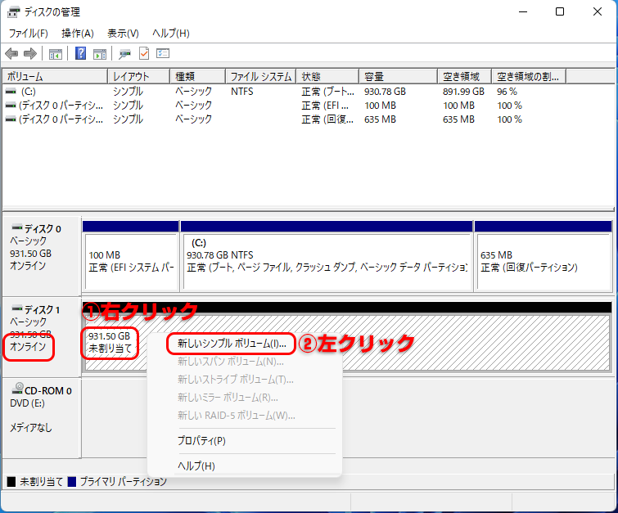Click the rescan disks toolbar icon
Viewport: 618px width, 513px height.
coord(125,53)
